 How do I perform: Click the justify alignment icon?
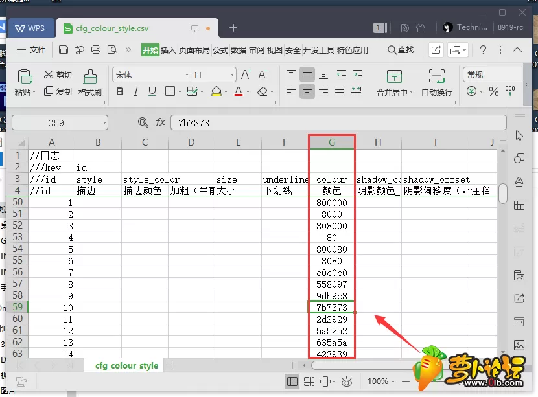340,91
